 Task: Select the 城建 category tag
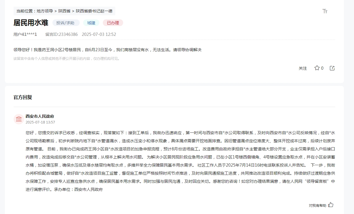pos(91,23)
